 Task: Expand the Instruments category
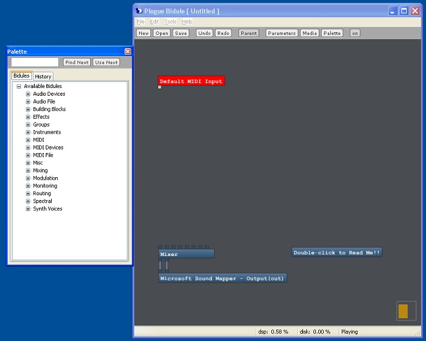[x=28, y=133]
